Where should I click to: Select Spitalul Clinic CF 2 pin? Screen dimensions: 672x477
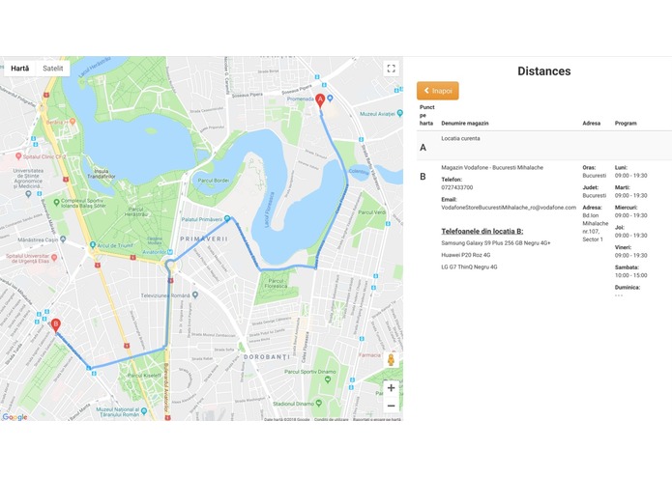pos(18,156)
